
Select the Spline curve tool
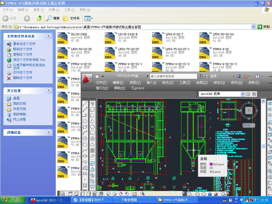(x=85, y=150)
